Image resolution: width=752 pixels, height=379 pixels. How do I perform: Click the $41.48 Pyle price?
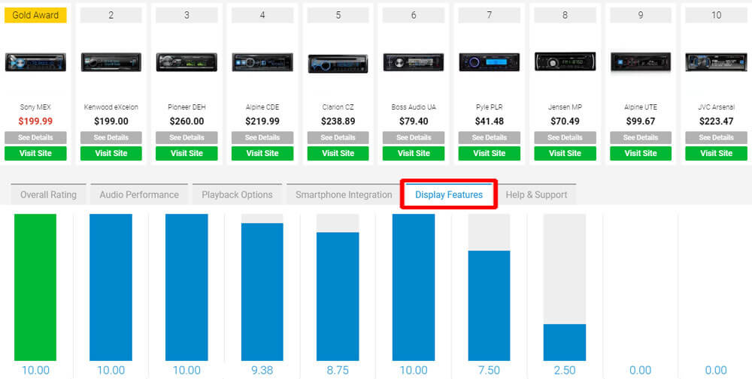[x=490, y=122]
